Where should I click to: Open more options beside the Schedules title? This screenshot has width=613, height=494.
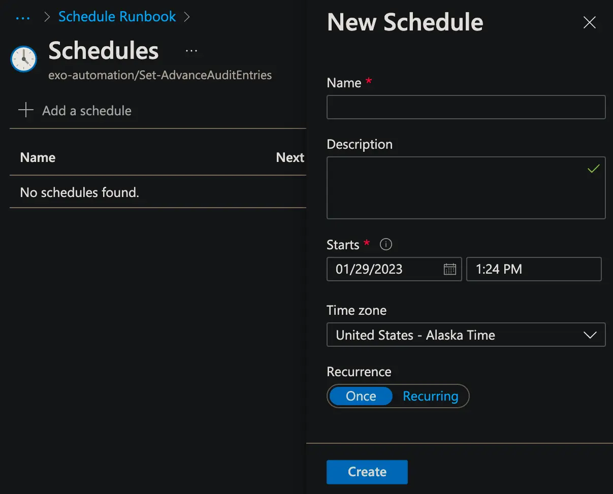[191, 51]
